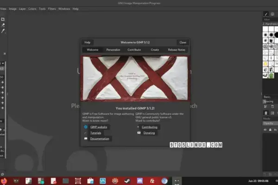
Task: Click the brush Filter input field
Action: point(270,19)
